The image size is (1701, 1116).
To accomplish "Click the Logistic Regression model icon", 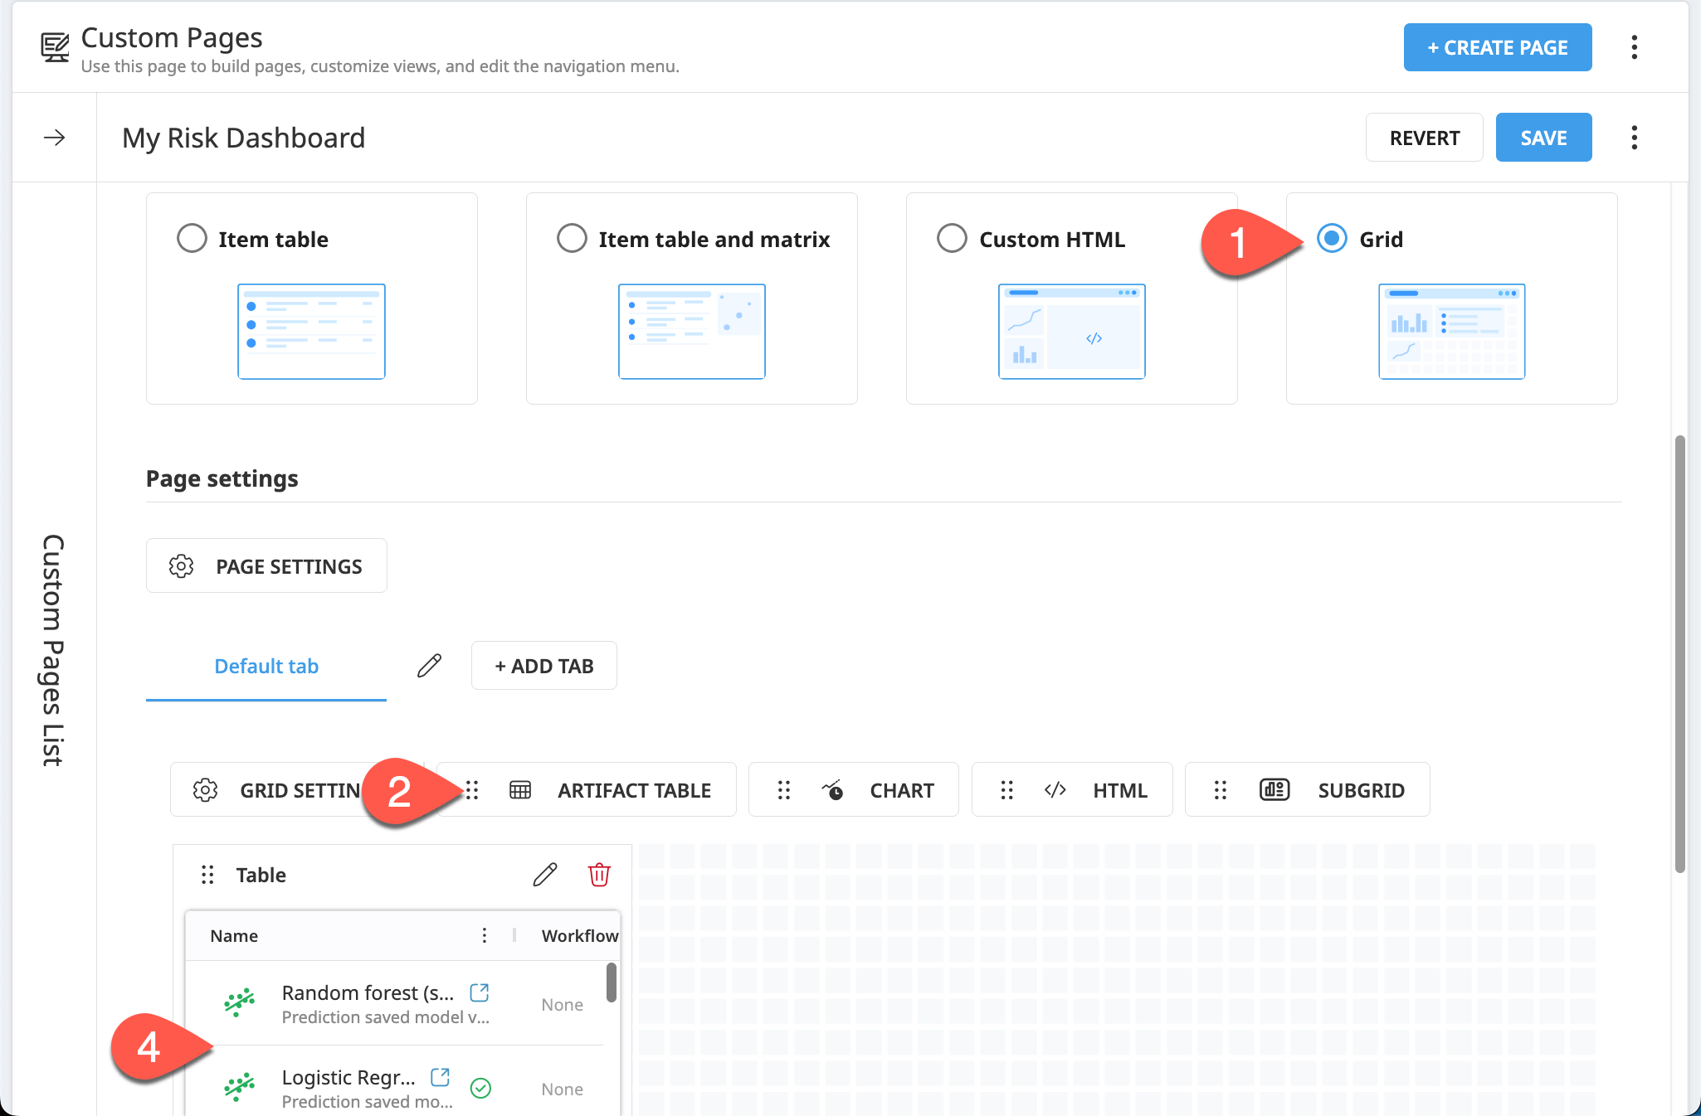I will (240, 1087).
